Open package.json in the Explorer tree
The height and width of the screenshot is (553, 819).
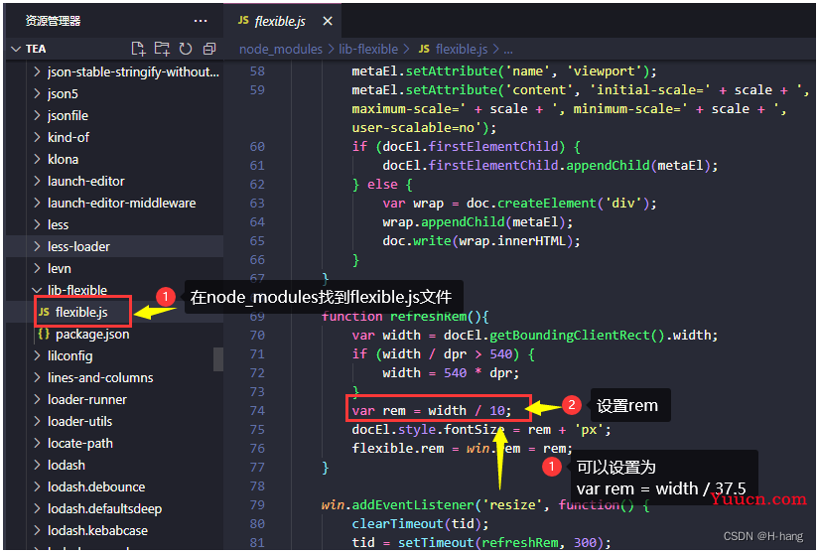coord(92,335)
